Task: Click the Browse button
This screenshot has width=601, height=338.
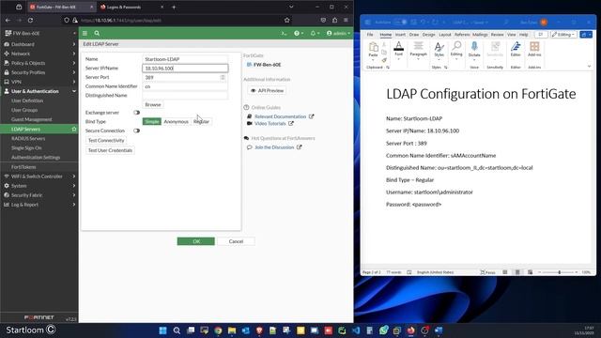Action: click(153, 104)
